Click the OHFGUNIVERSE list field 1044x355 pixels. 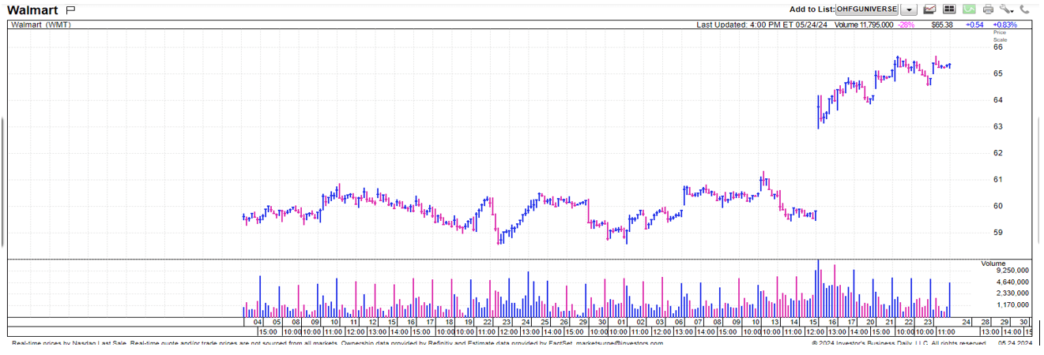tap(867, 9)
